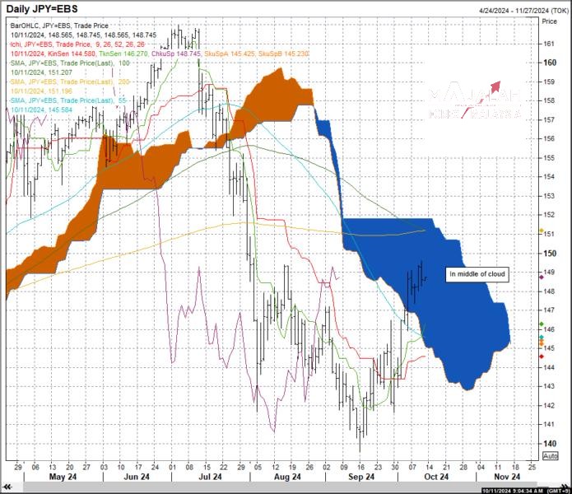Toggle the Auto scale button
The width and height of the screenshot is (572, 494).
[x=551, y=455]
